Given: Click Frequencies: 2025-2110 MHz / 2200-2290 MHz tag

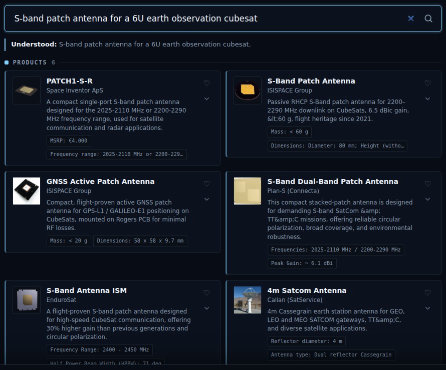Looking at the screenshot, I should click(x=336, y=249).
